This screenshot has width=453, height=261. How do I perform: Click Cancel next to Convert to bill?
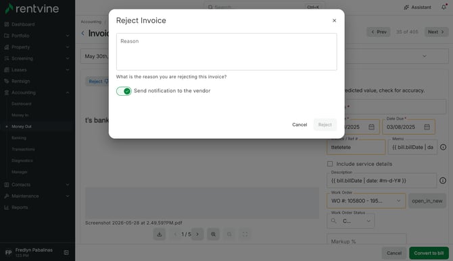(x=394, y=253)
